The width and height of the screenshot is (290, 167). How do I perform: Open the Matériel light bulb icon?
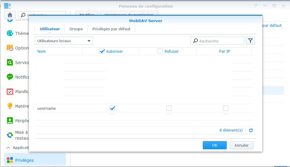pos(10,106)
